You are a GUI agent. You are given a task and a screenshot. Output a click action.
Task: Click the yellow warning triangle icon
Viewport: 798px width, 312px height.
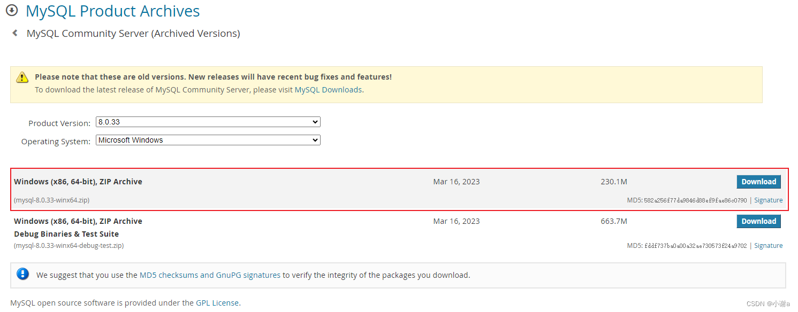pyautogui.click(x=22, y=77)
